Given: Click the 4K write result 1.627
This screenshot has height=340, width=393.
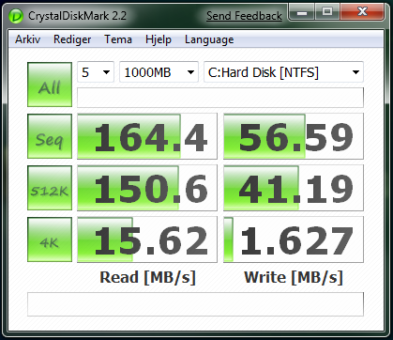Looking at the screenshot, I should [x=294, y=240].
